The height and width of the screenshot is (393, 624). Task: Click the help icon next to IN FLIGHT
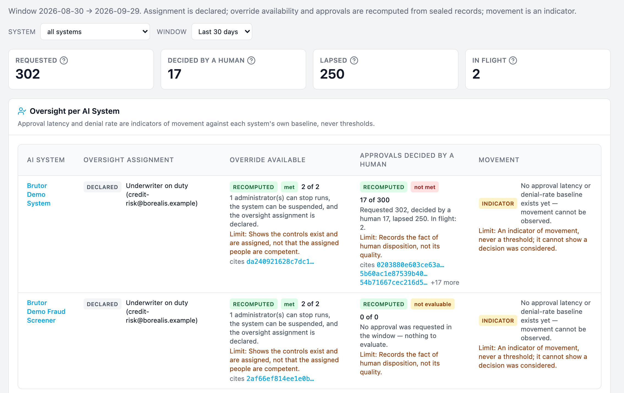click(513, 60)
